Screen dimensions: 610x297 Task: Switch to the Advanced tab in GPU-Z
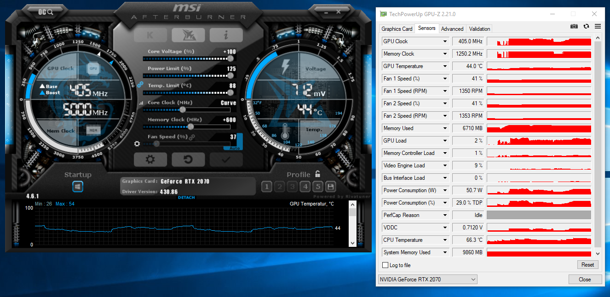point(452,29)
